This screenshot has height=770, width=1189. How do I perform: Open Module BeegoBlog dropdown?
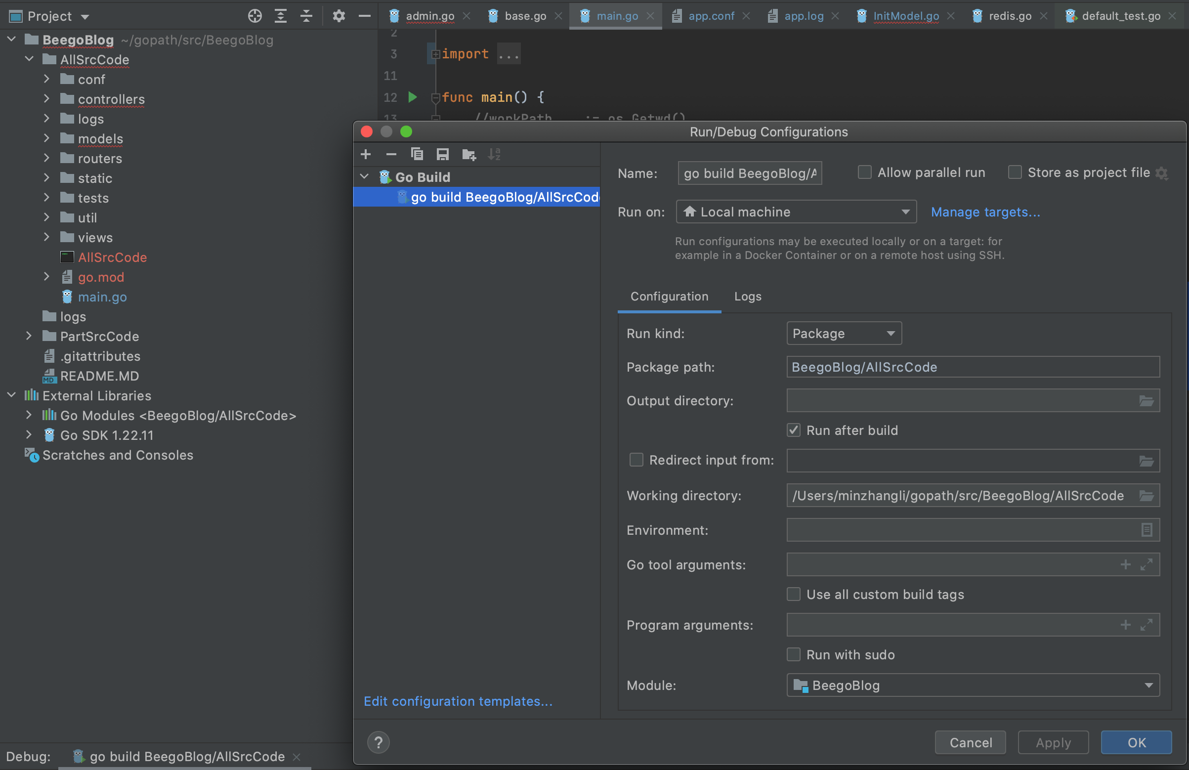973,685
